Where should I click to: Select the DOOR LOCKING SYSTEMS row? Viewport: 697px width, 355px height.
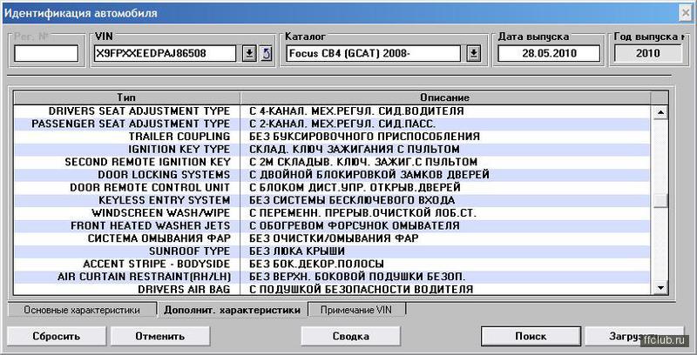(332, 174)
